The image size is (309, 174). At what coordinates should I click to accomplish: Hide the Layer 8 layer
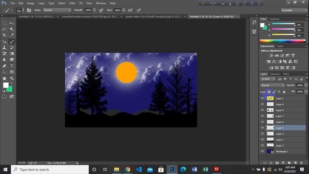pyautogui.click(x=262, y=110)
